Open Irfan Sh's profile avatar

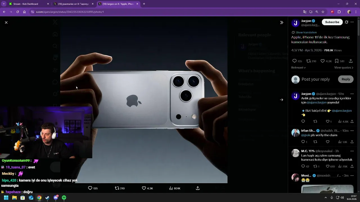295,132
